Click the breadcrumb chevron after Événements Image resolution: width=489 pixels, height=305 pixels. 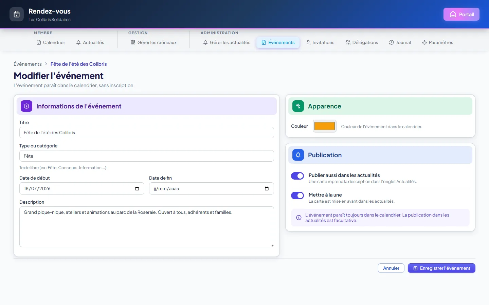[x=46, y=64]
